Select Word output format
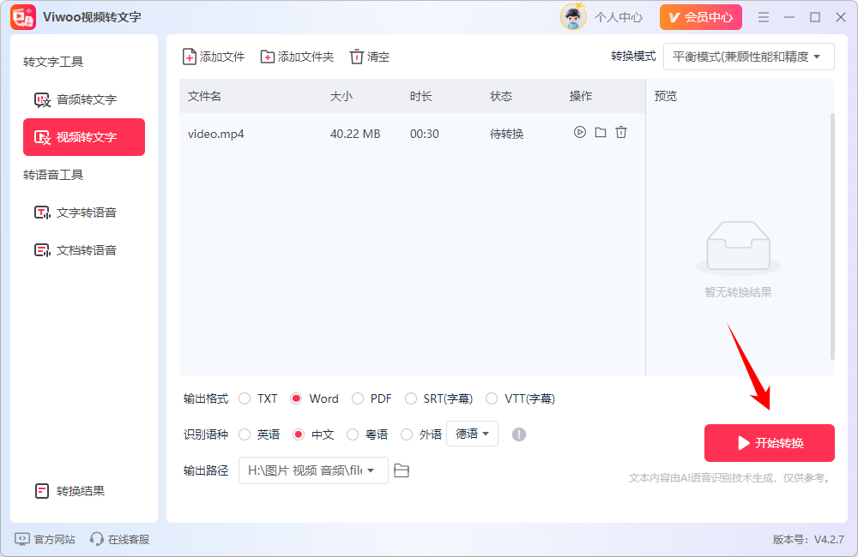This screenshot has height=557, width=858. pos(314,399)
